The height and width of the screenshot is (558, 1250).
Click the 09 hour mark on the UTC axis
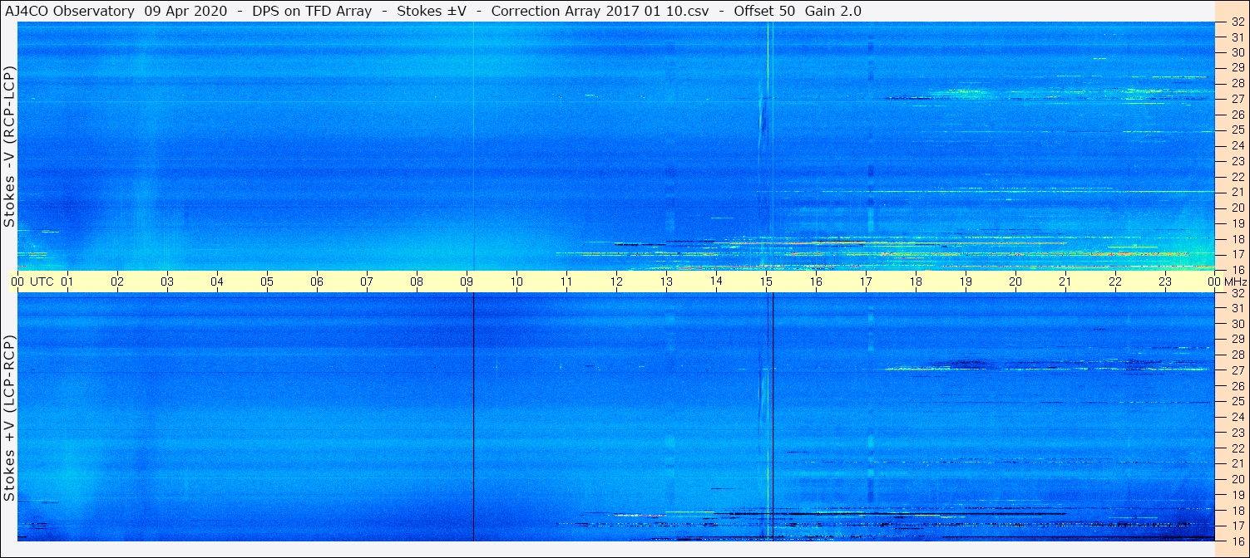point(467,281)
